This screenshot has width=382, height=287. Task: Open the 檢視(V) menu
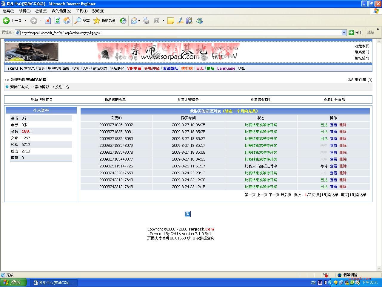tap(41, 11)
